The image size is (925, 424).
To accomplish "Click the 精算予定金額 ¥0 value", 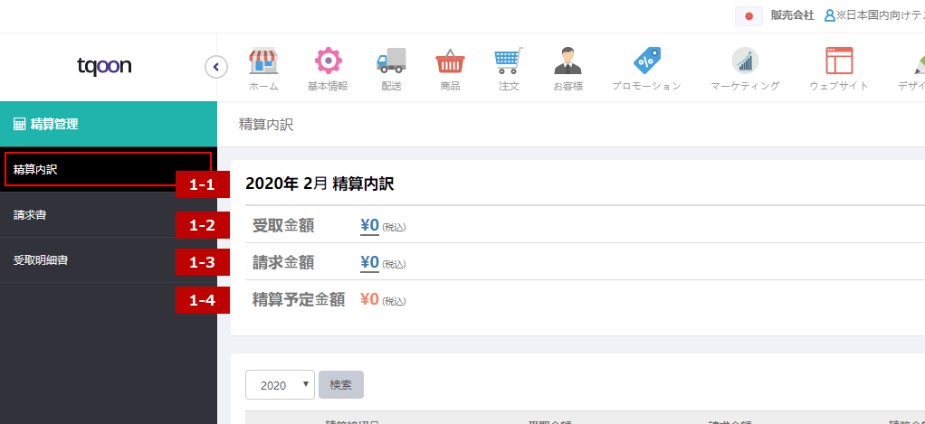I will click(x=370, y=300).
